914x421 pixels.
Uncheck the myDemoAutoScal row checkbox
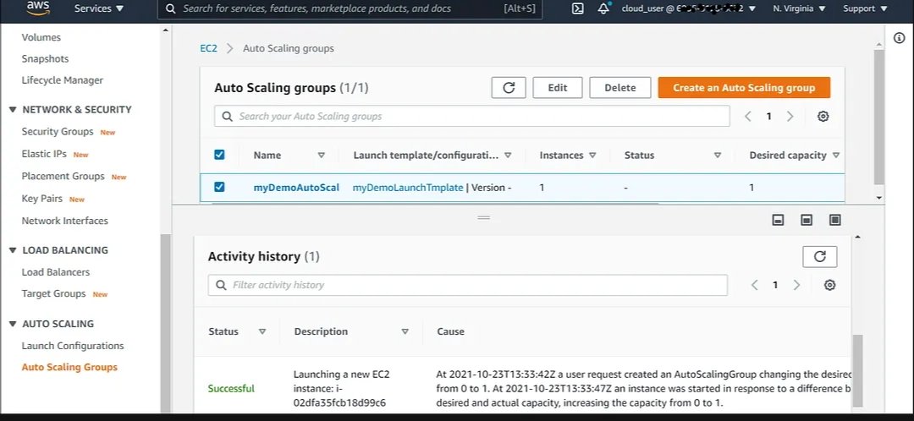coord(219,187)
